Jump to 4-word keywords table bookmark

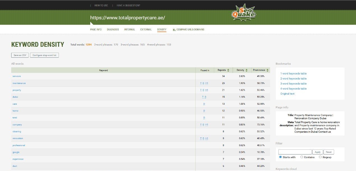(293, 89)
